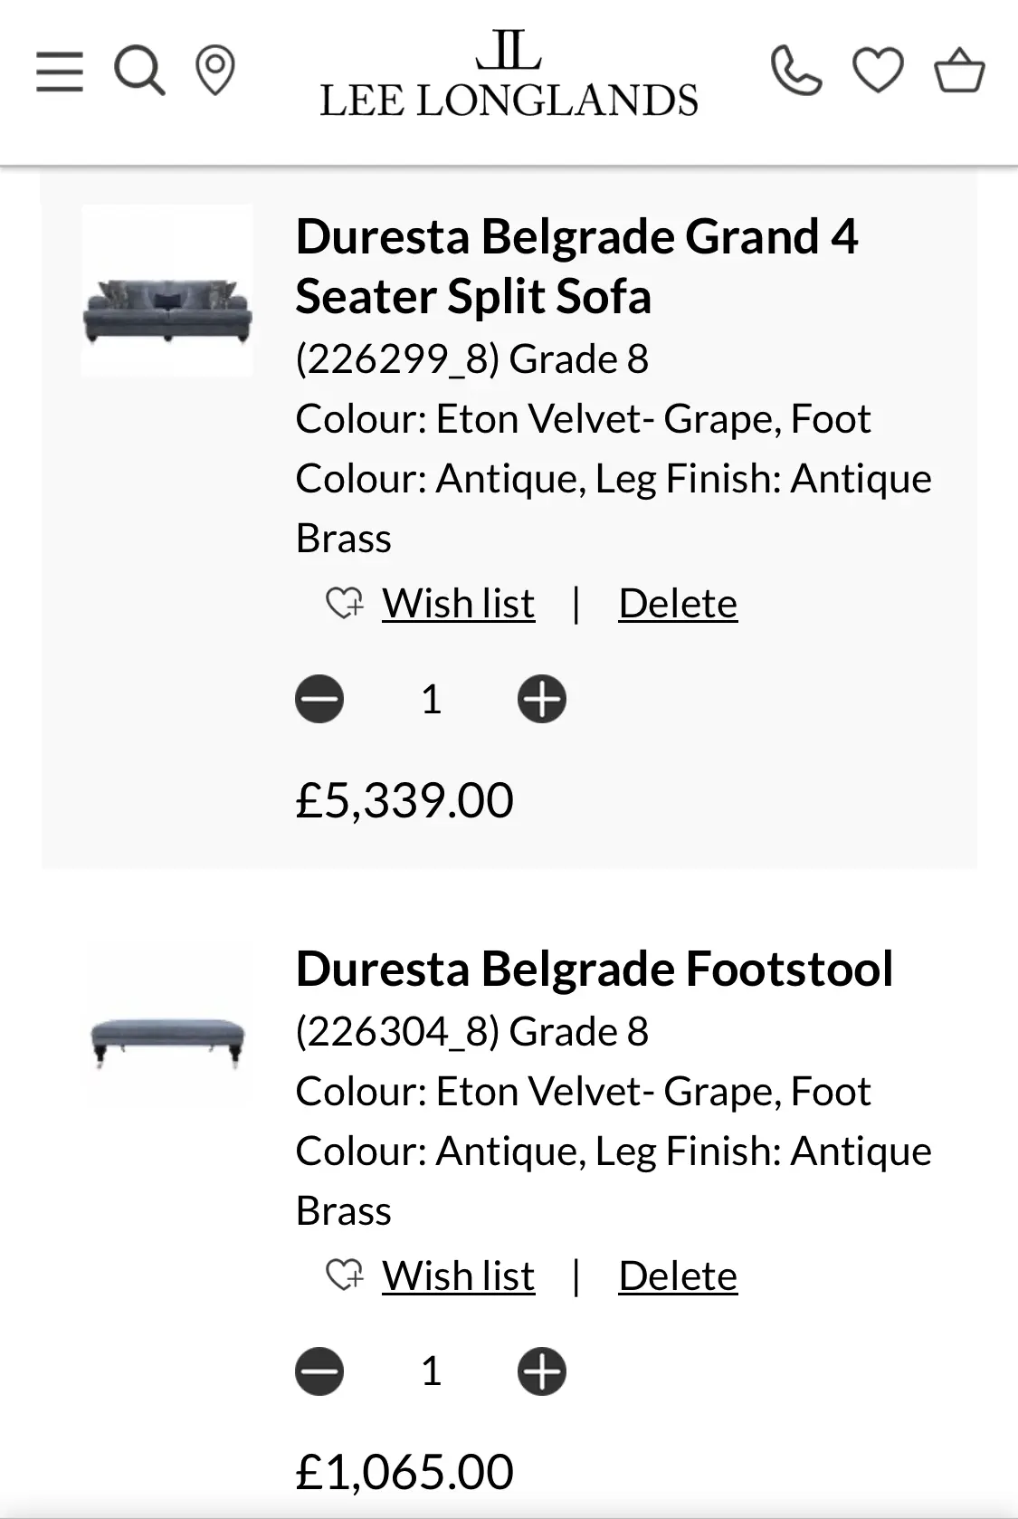This screenshot has width=1018, height=1519.
Task: Delete the 4 Seater Split Sofa from basket
Action: pyautogui.click(x=678, y=604)
